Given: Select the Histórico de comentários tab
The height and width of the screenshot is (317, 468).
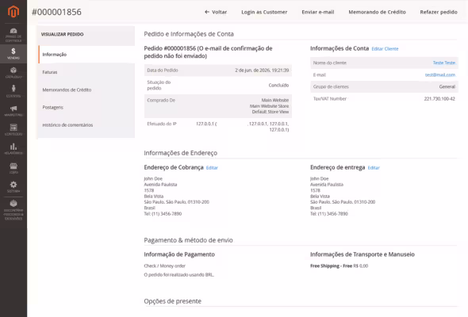Looking at the screenshot, I should pyautogui.click(x=86, y=125).
